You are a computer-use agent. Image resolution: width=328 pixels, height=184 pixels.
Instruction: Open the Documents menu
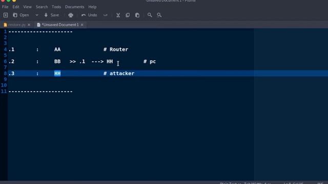(x=74, y=7)
